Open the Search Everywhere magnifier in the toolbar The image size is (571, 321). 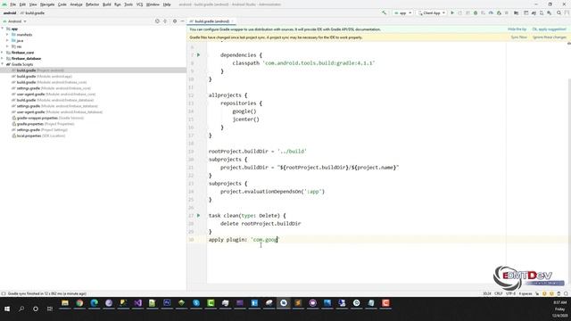coord(559,12)
